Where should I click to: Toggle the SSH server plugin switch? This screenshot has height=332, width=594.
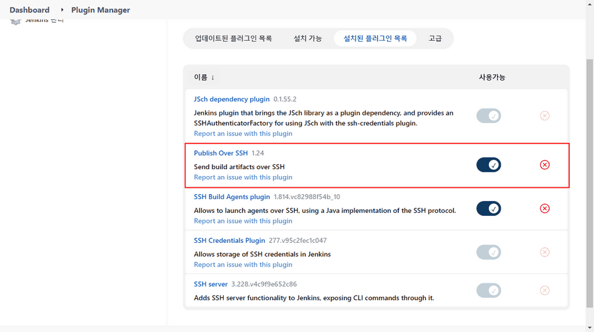tap(488, 290)
